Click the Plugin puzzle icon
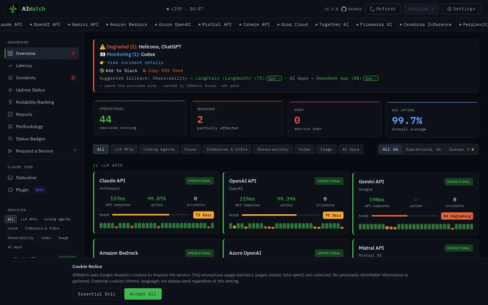This screenshot has height=305, width=488. tap(10, 190)
